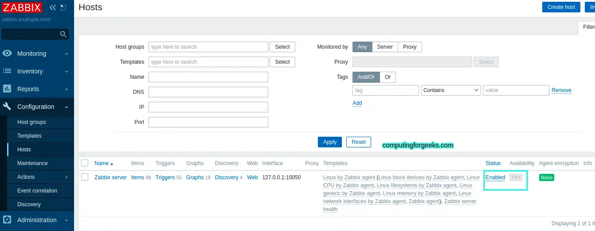Click into the DNS filter field
This screenshot has width=595, height=231.
pos(208,92)
